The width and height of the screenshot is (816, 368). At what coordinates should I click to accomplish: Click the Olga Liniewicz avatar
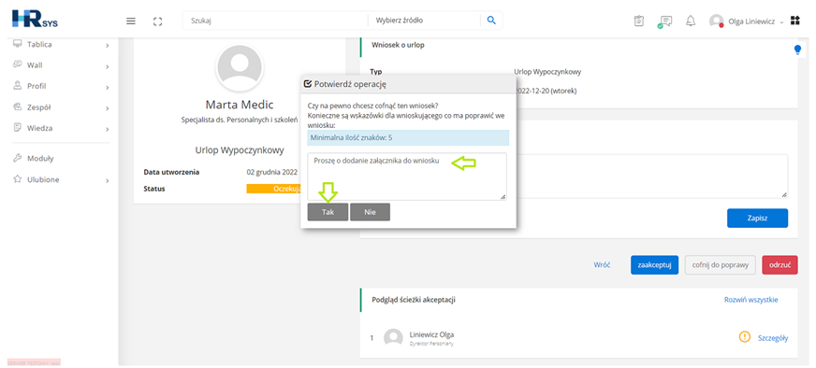(717, 21)
